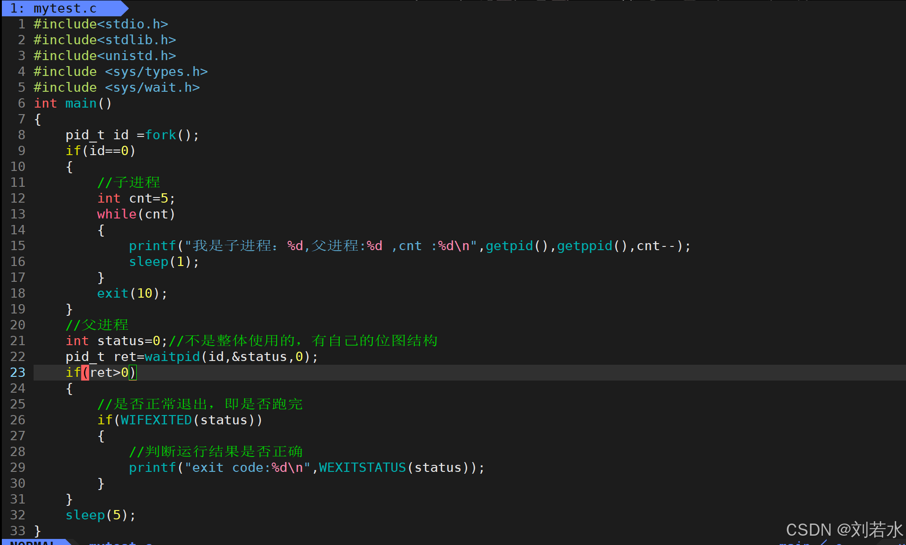This screenshot has height=545, width=906.
Task: Click the while keyword on line 13
Action: pyautogui.click(x=116, y=214)
